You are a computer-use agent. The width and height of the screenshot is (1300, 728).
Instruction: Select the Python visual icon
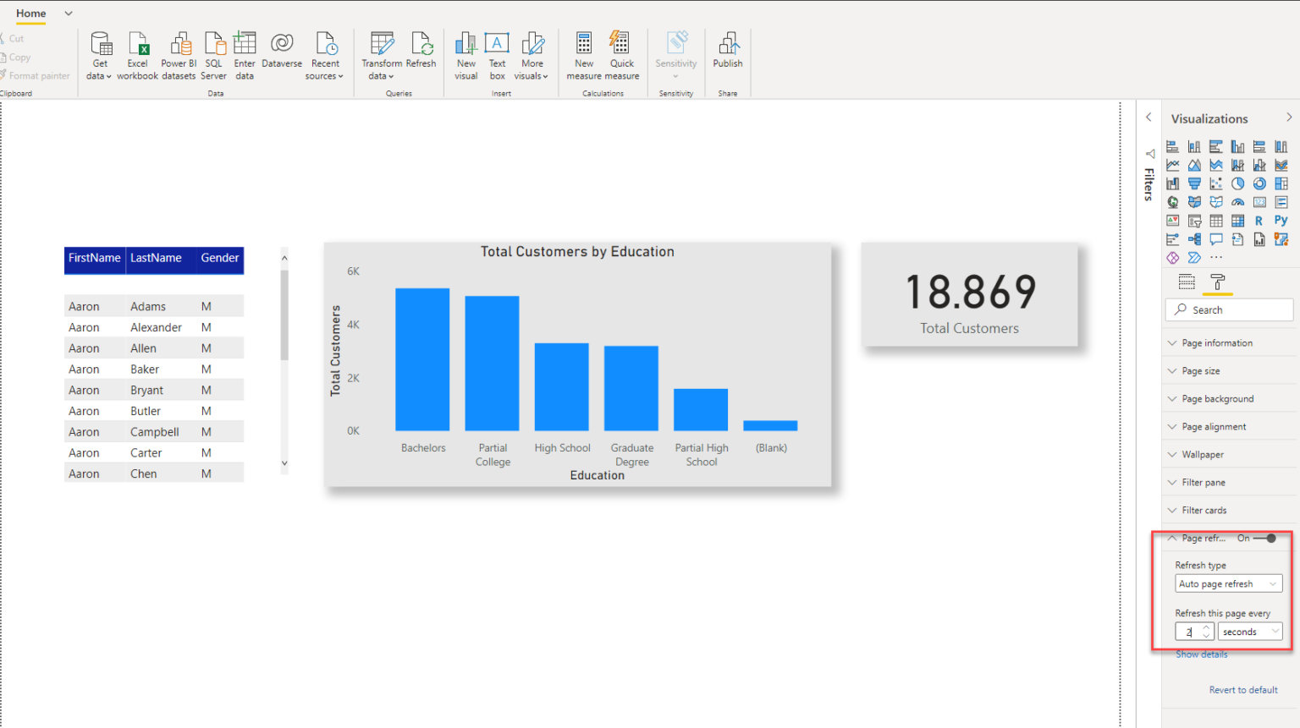coord(1281,220)
